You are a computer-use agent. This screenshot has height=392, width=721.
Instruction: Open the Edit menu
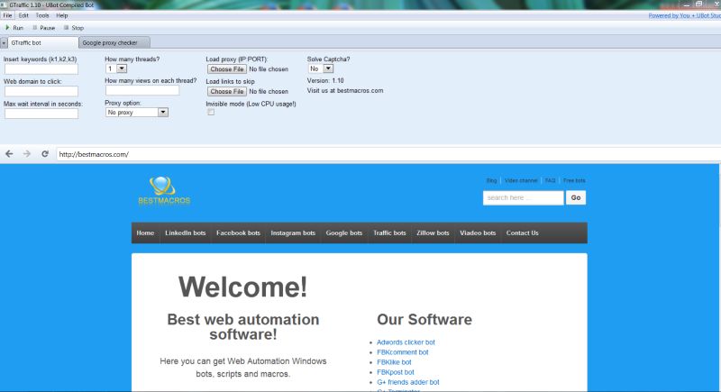23,15
